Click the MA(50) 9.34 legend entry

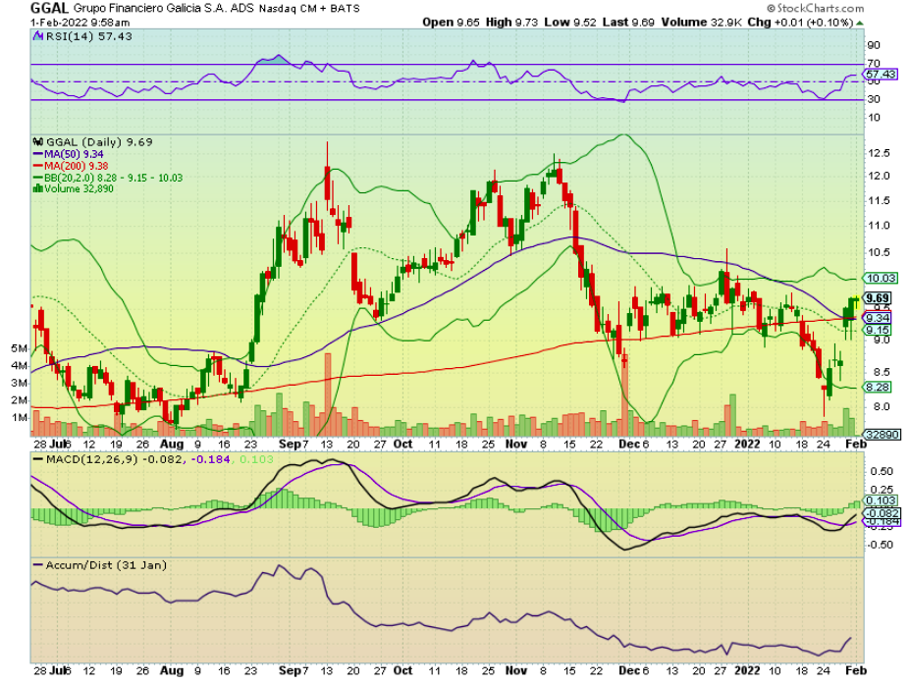68,154
